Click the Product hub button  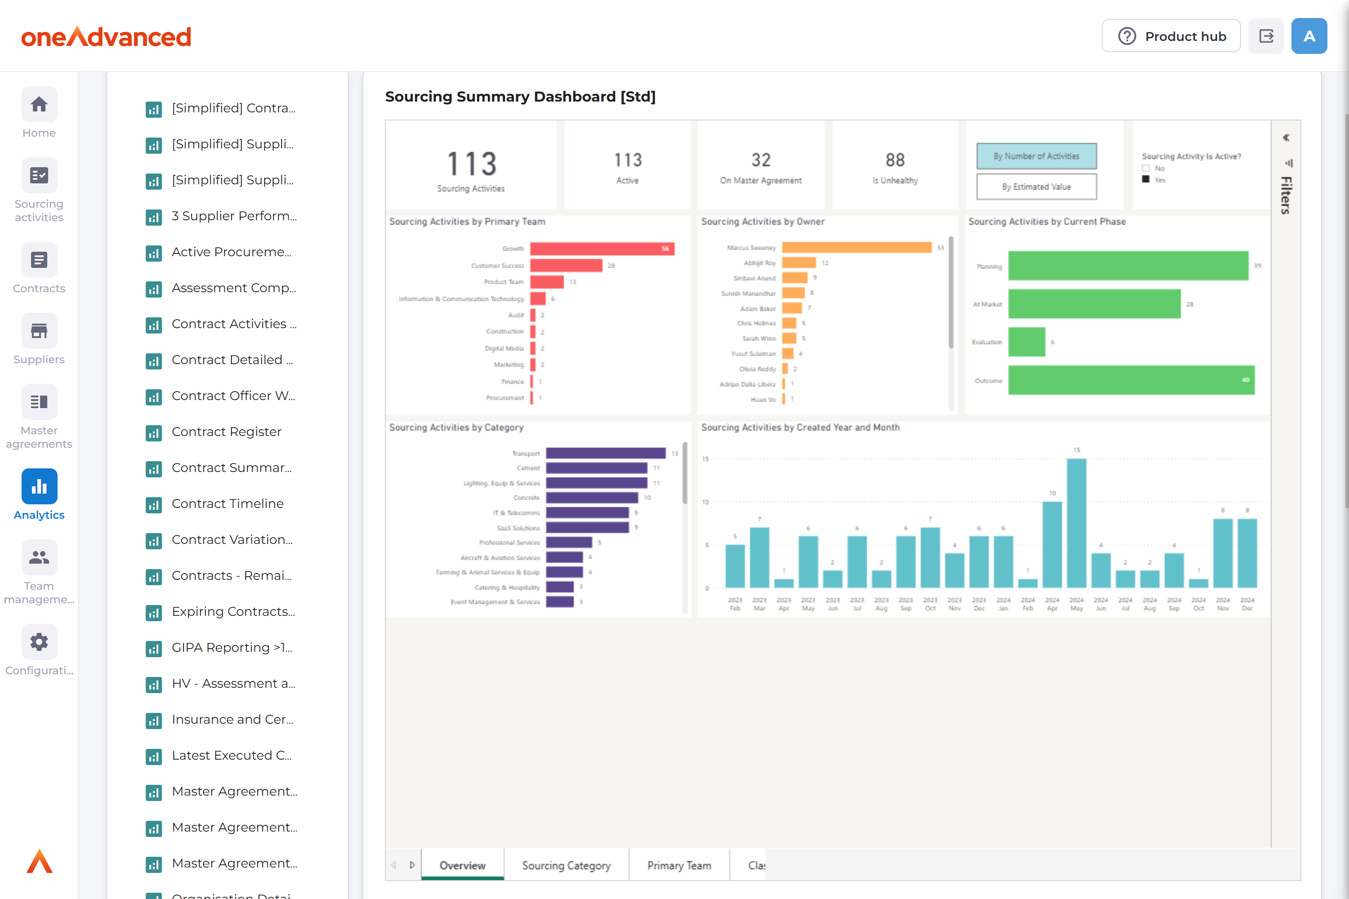[1170, 36]
